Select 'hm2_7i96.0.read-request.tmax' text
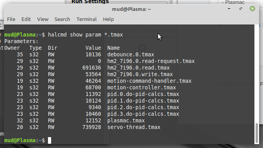The image size is (263, 148). [151, 61]
